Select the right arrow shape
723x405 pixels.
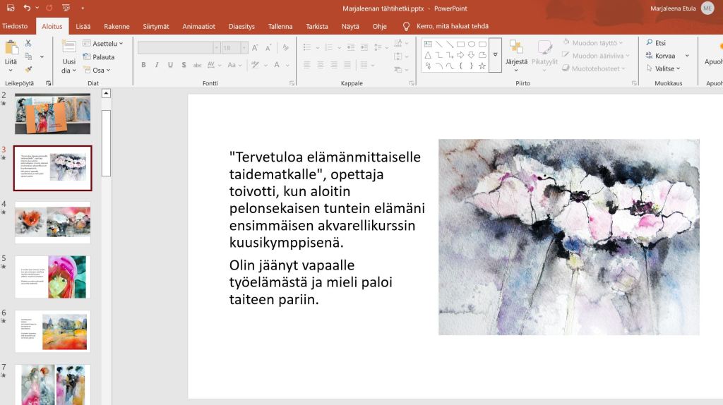coord(460,55)
